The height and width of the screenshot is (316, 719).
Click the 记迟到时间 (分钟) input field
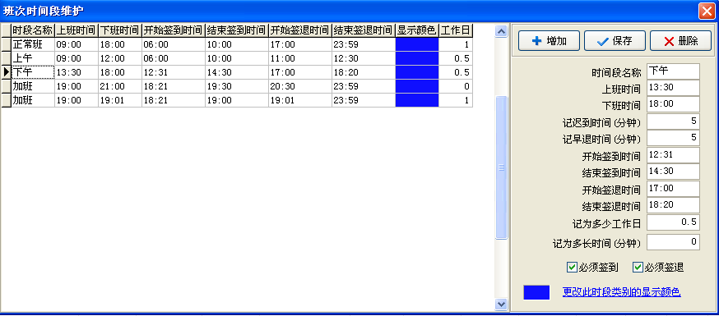tap(673, 121)
